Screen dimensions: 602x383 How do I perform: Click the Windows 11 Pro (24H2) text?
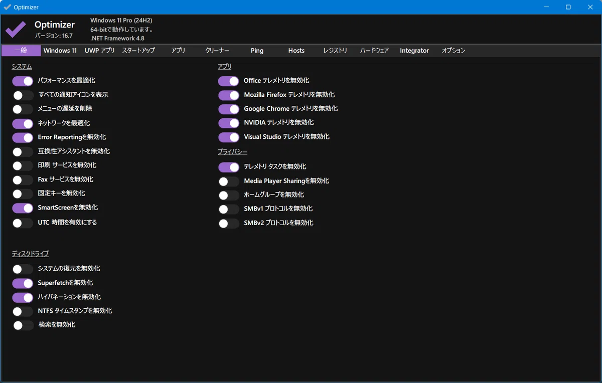pyautogui.click(x=121, y=21)
